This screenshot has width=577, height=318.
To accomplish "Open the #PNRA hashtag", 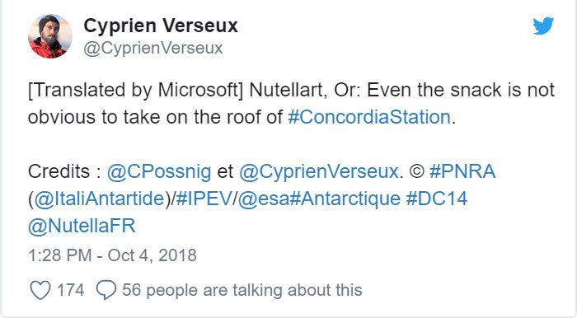I will 462,171.
